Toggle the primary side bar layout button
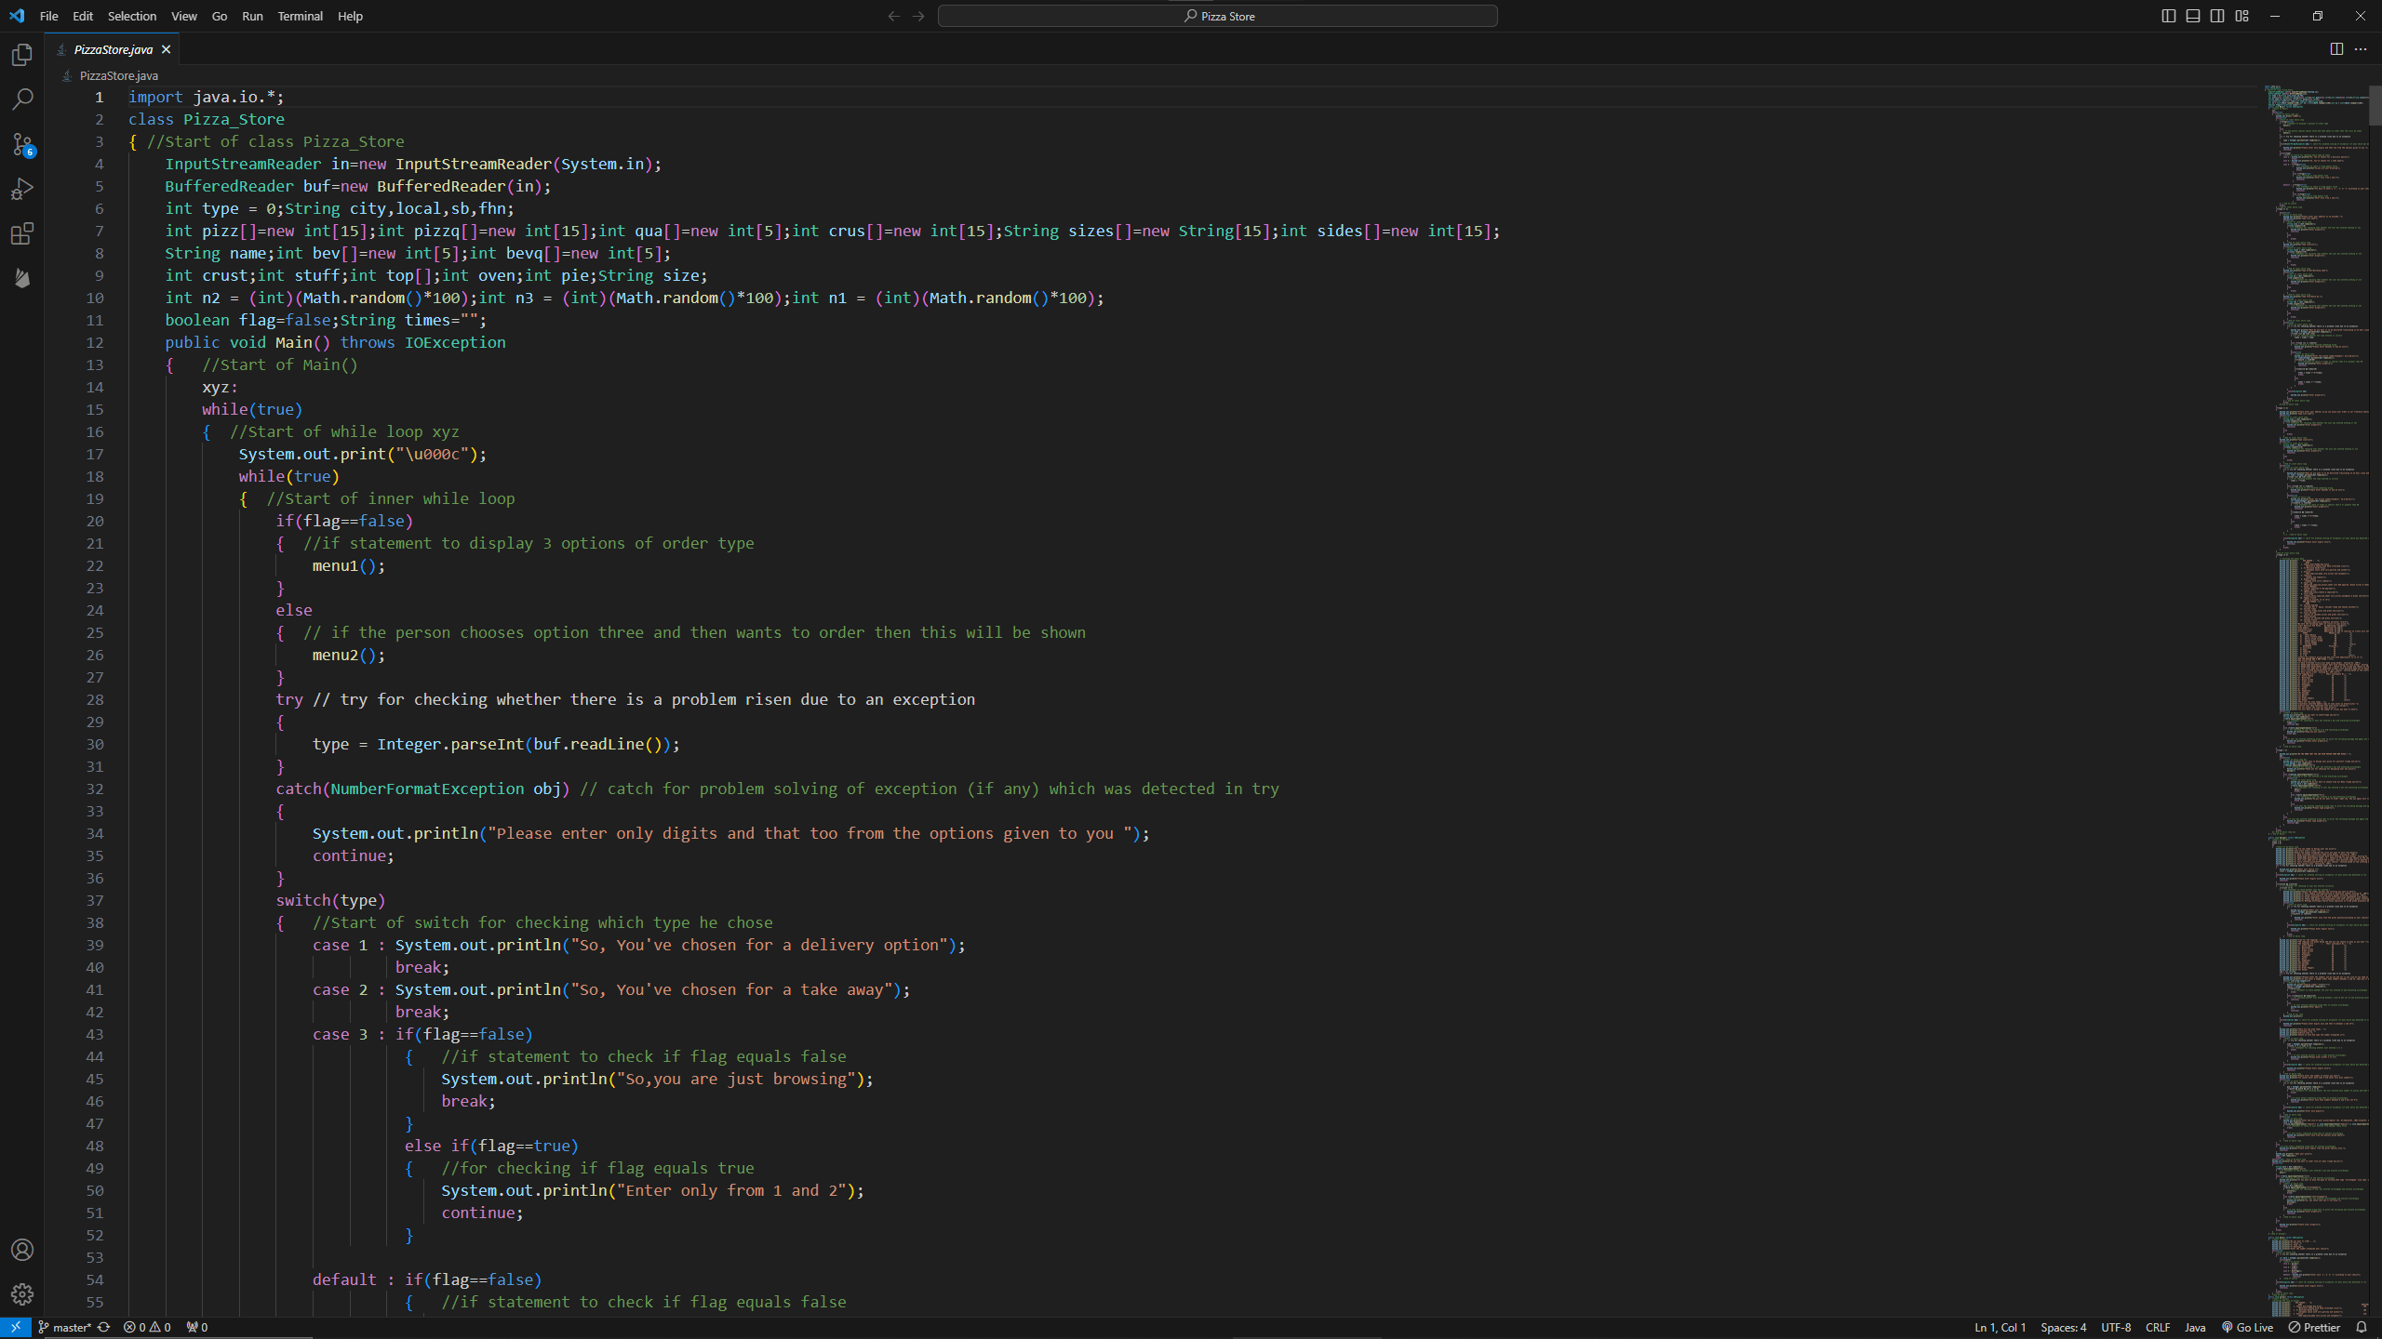Viewport: 2382px width, 1339px height. click(x=2168, y=16)
